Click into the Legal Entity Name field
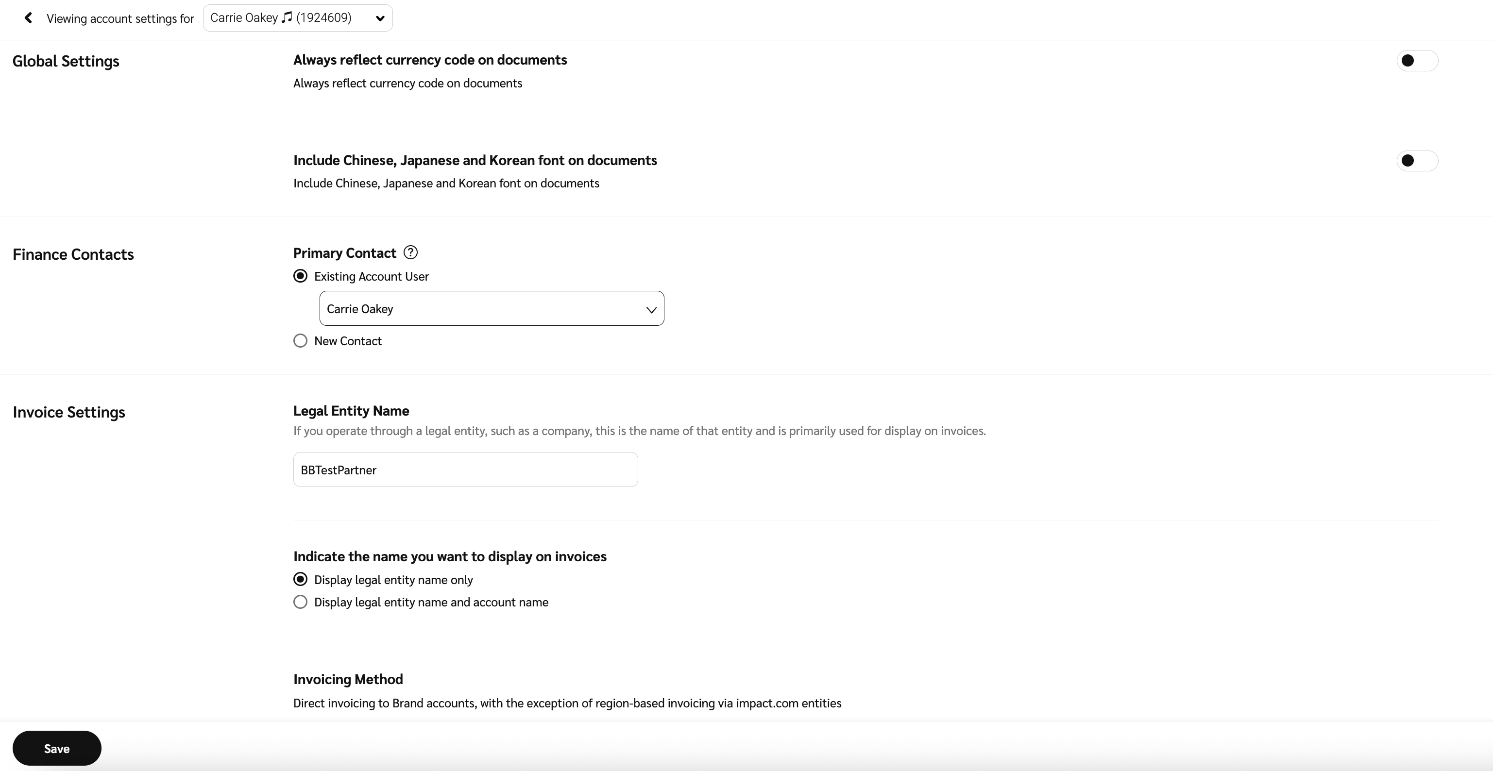The height and width of the screenshot is (771, 1493). click(x=465, y=470)
